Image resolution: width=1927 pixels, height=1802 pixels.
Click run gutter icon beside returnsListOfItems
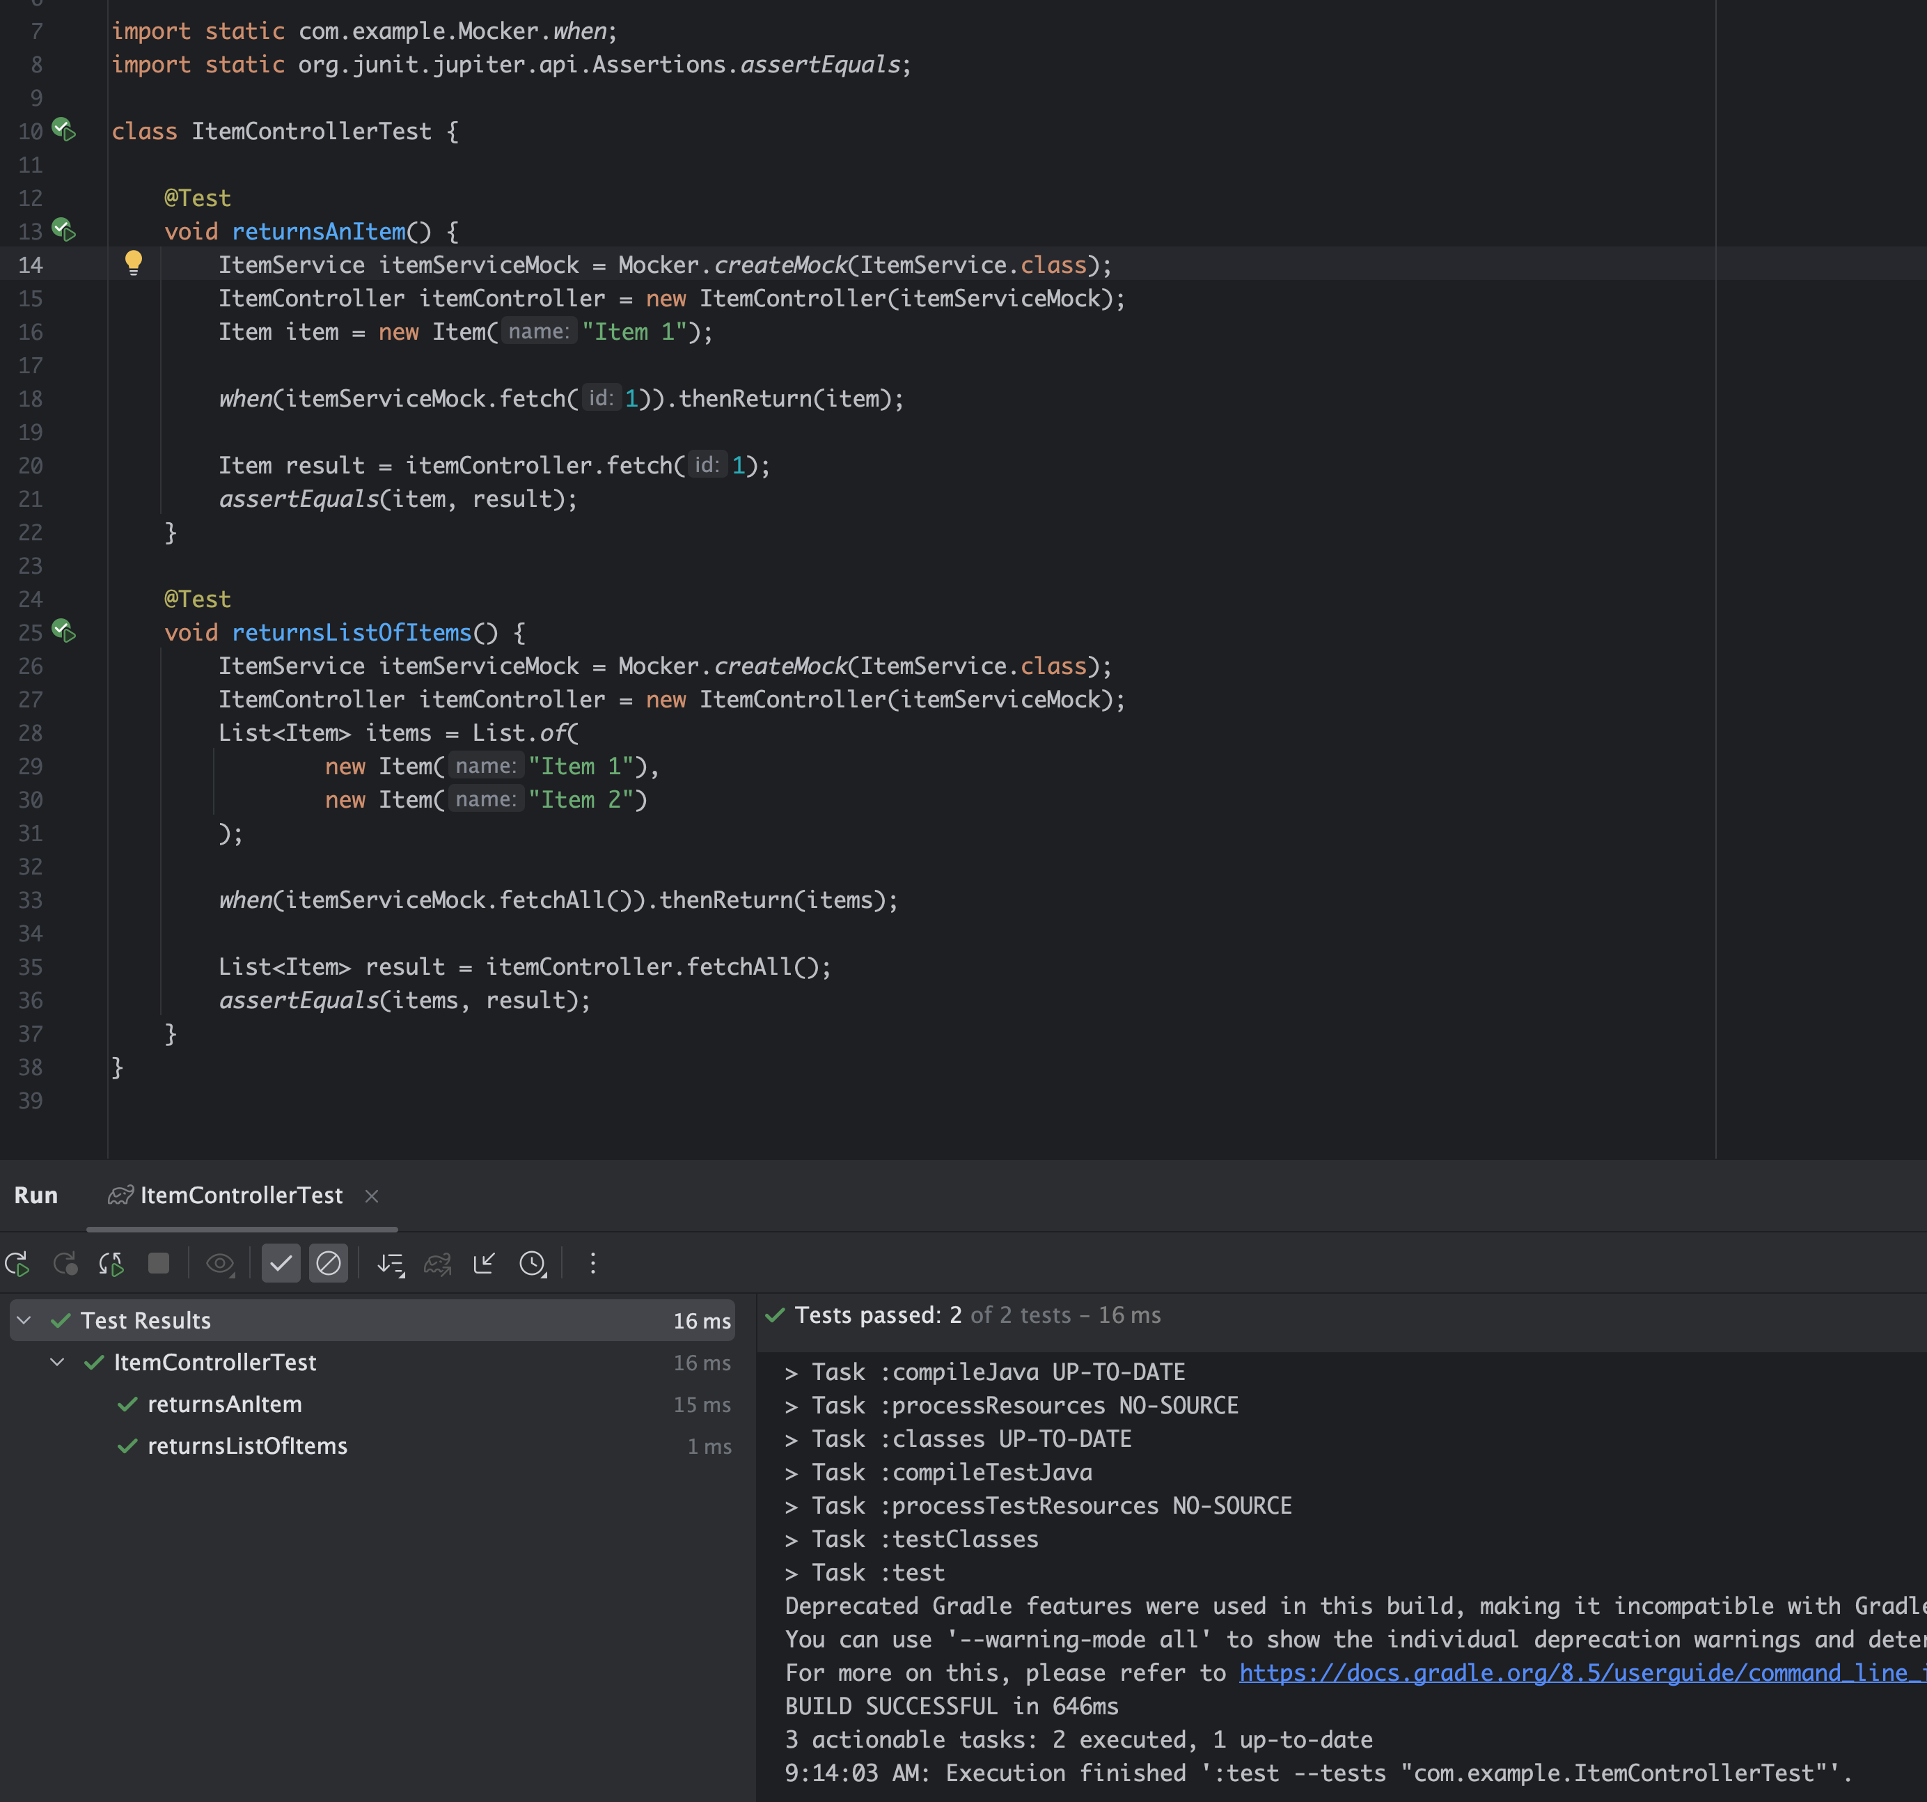tap(64, 632)
